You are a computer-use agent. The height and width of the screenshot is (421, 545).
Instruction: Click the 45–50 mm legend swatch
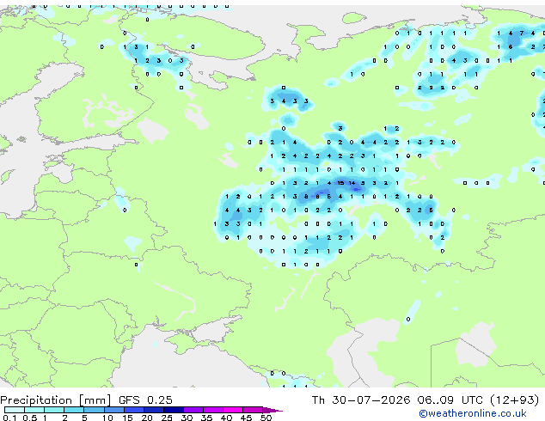(253, 410)
